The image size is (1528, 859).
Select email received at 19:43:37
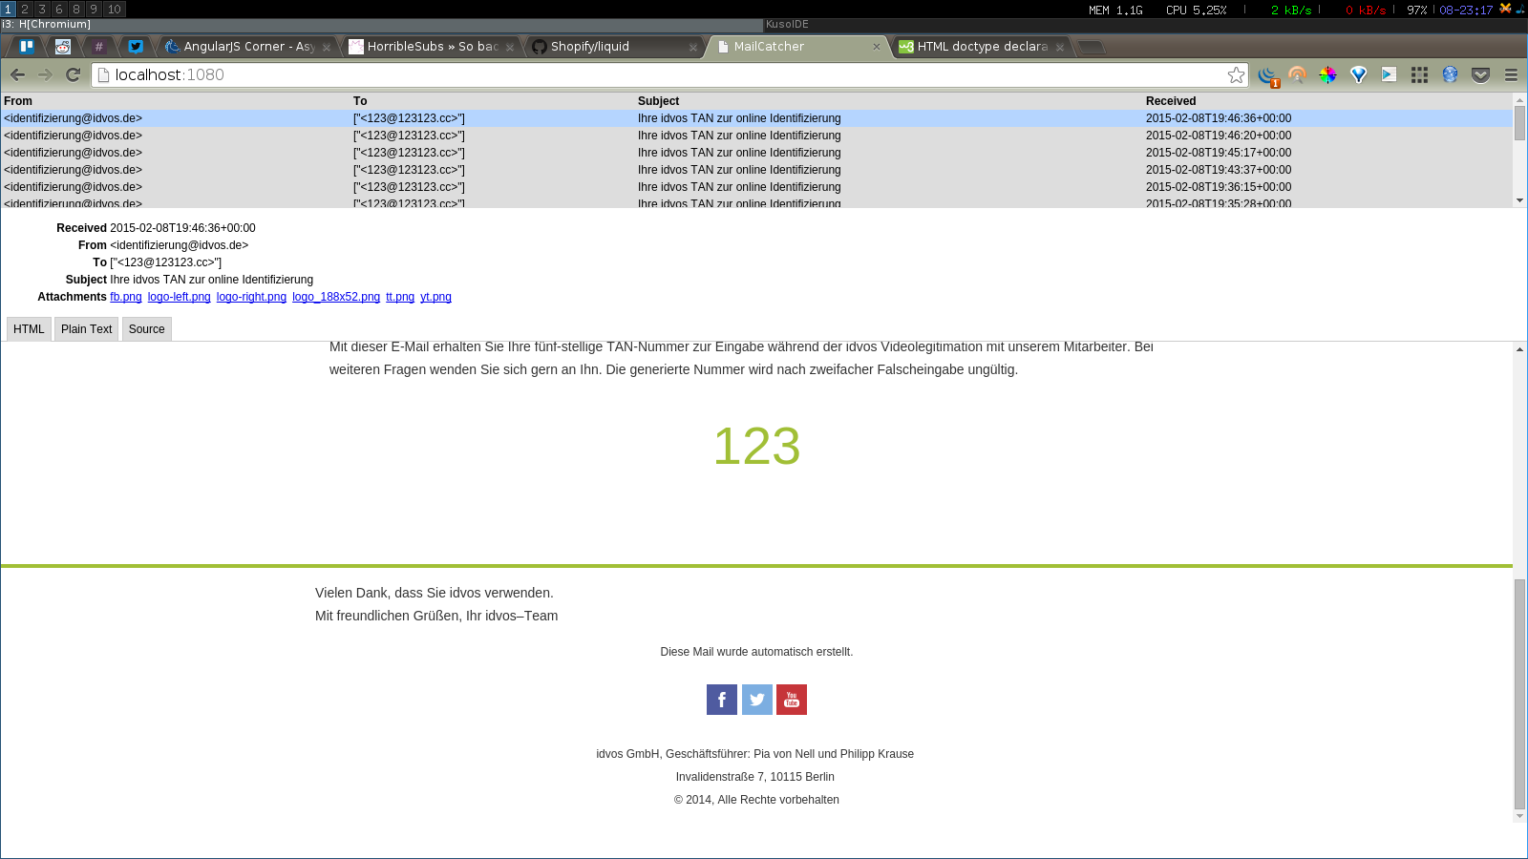756,170
